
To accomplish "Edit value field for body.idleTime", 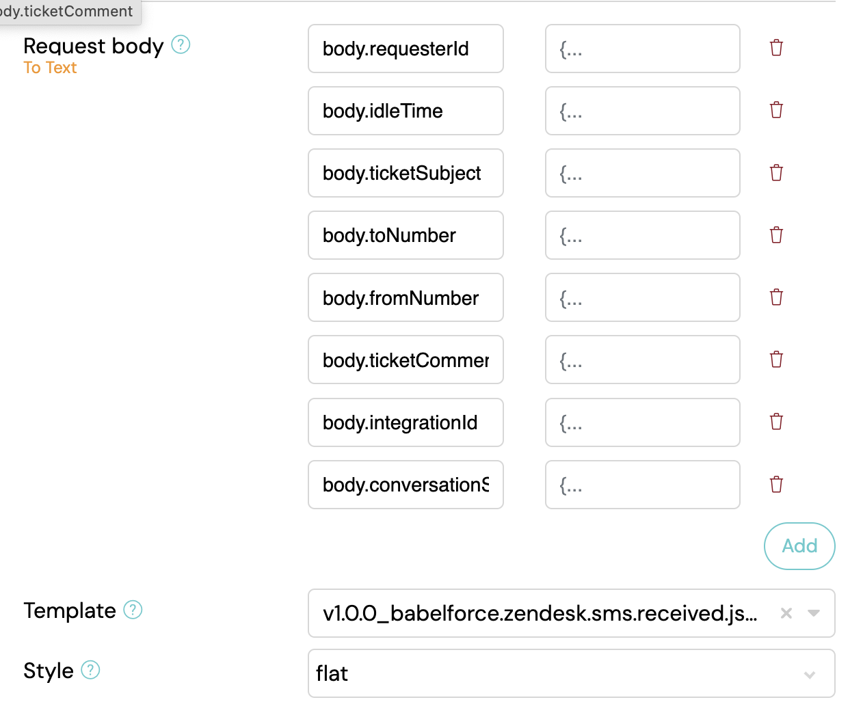I will [x=643, y=111].
